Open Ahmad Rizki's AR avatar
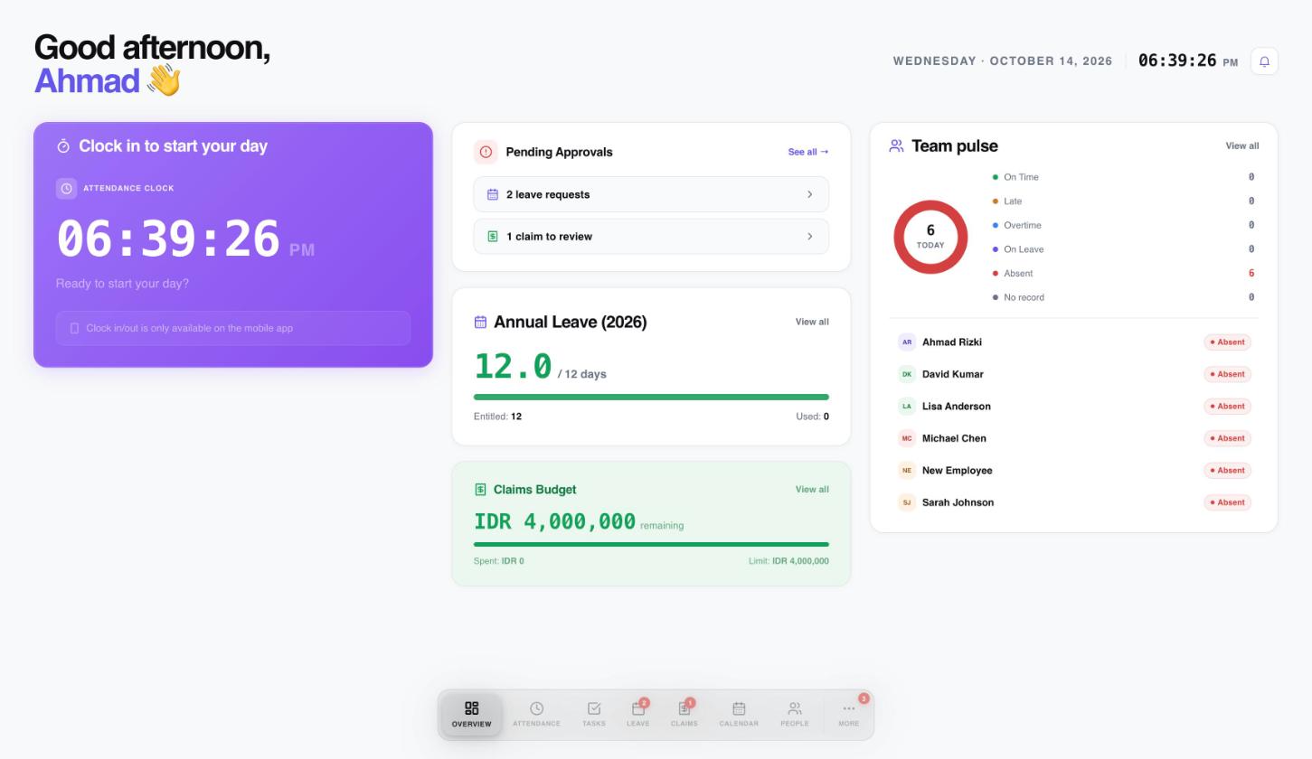The width and height of the screenshot is (1312, 759). (x=907, y=342)
